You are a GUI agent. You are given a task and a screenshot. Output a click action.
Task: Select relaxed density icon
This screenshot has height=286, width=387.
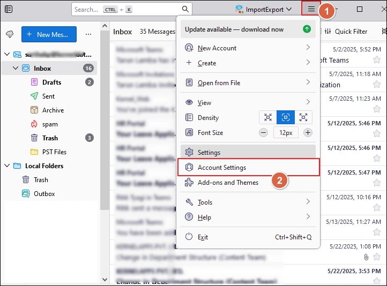[303, 117]
